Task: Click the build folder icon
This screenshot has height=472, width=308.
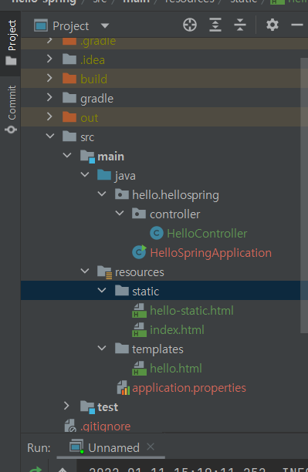Action: (69, 78)
